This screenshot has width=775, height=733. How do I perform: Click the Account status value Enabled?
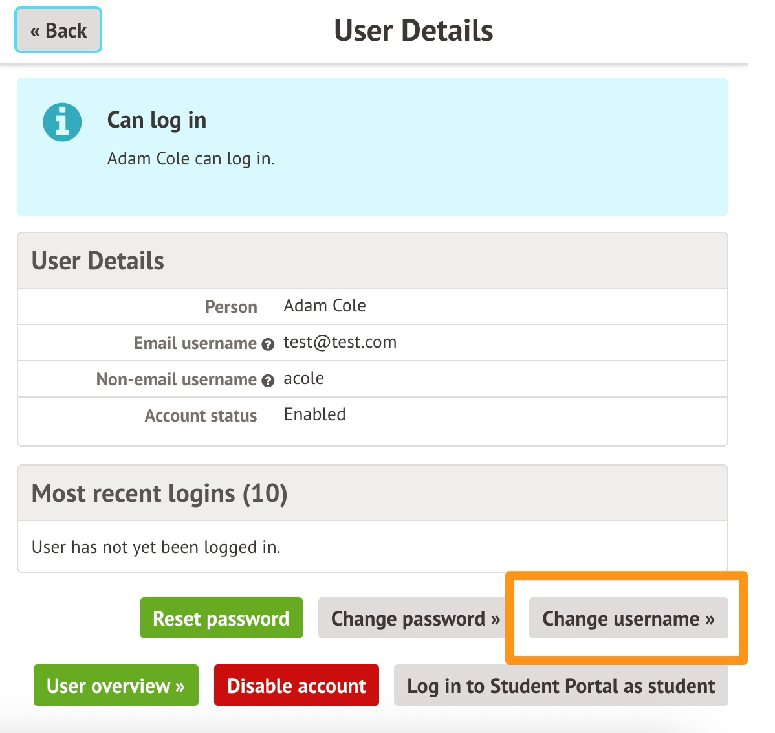coord(314,414)
